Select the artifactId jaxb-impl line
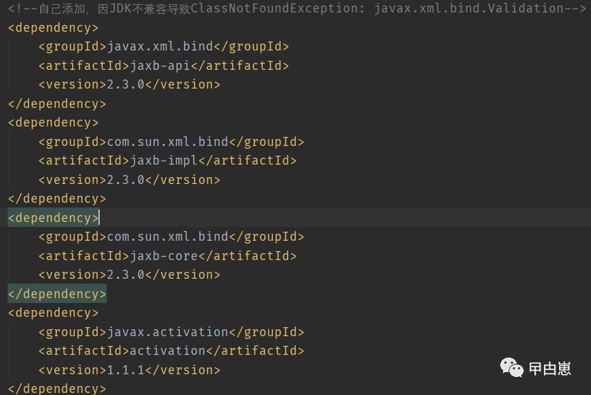 pyautogui.click(x=168, y=160)
